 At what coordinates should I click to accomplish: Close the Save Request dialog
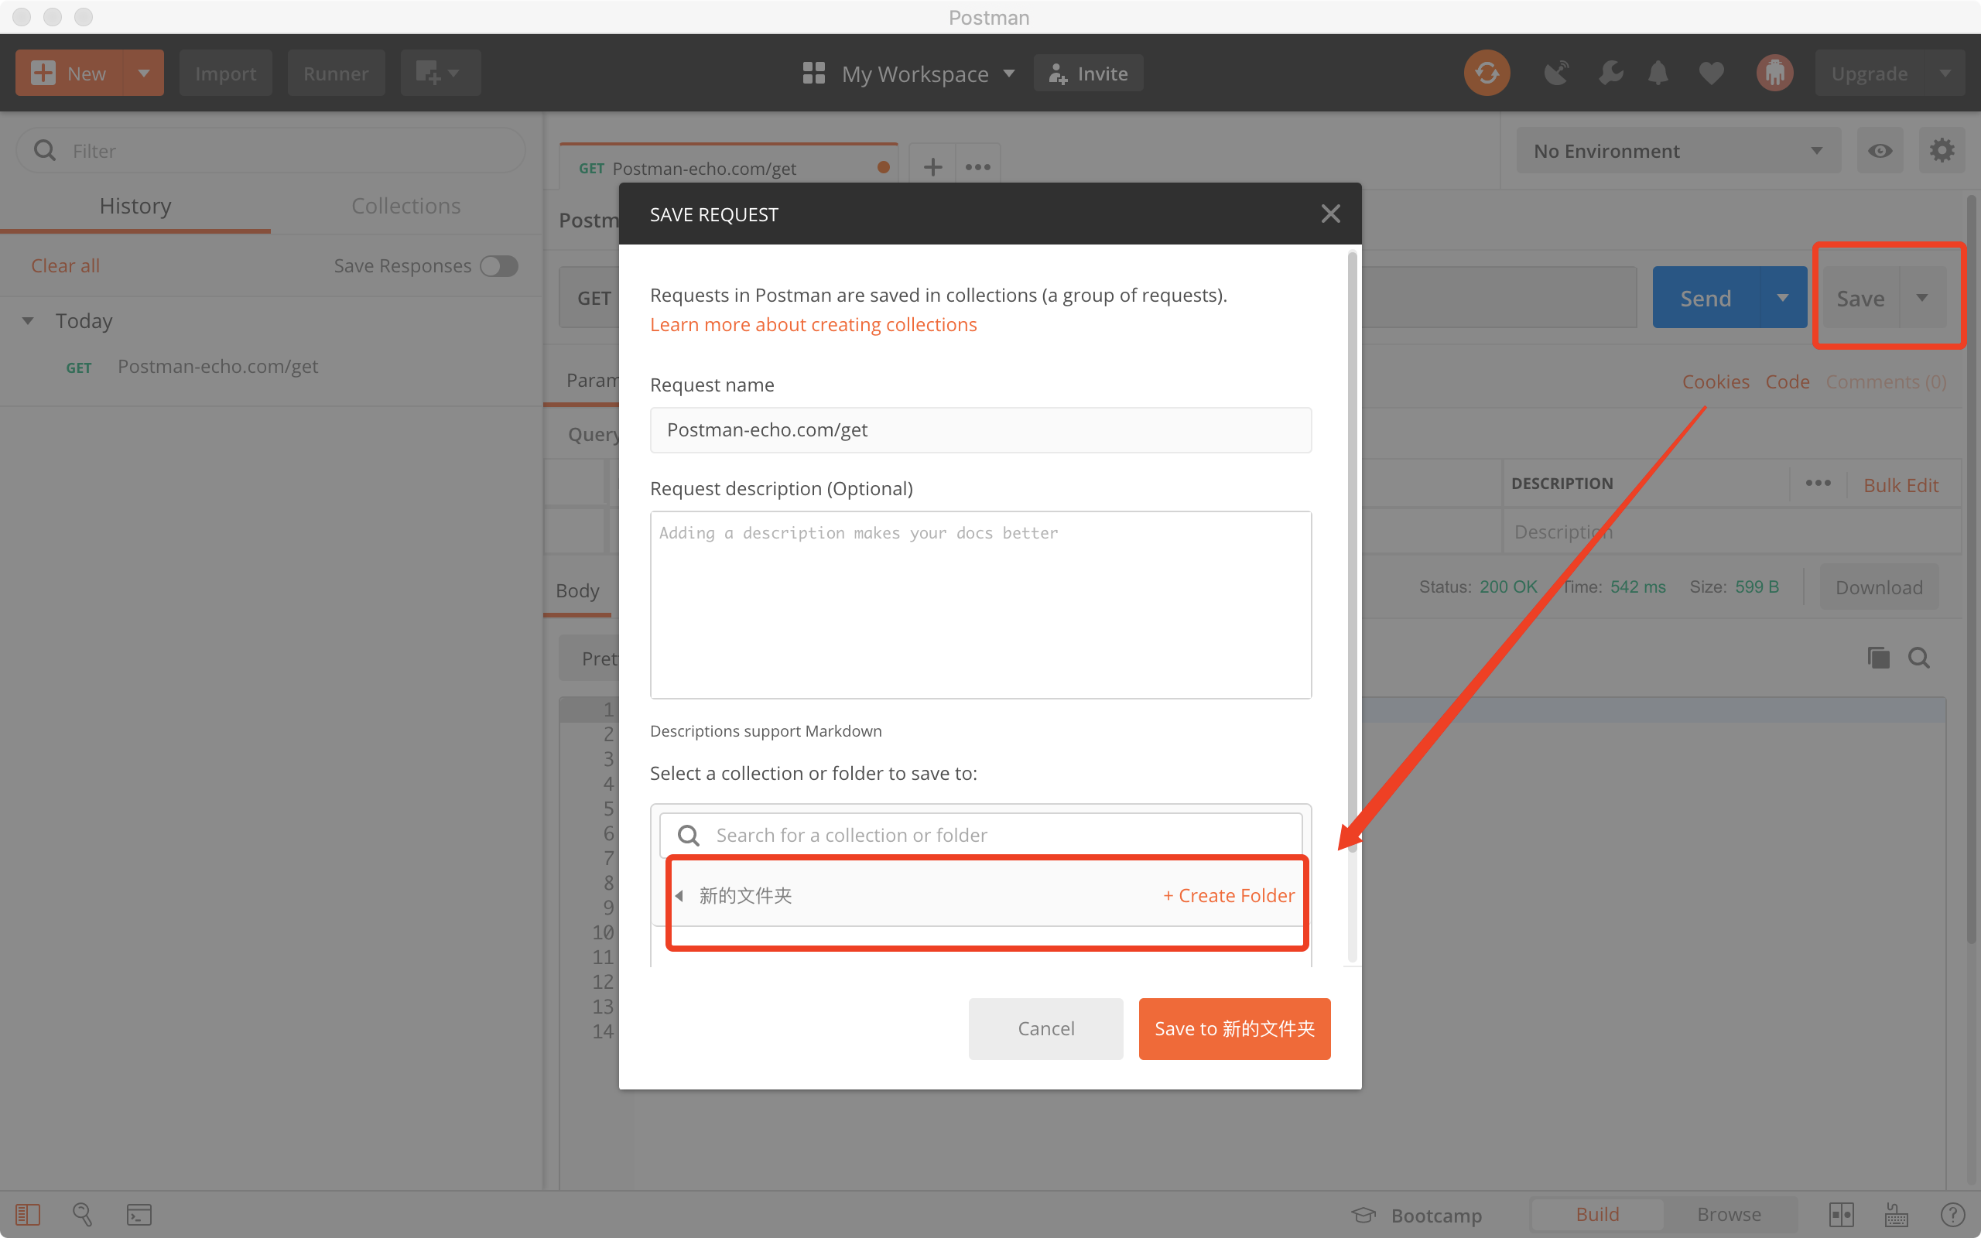[x=1330, y=214]
